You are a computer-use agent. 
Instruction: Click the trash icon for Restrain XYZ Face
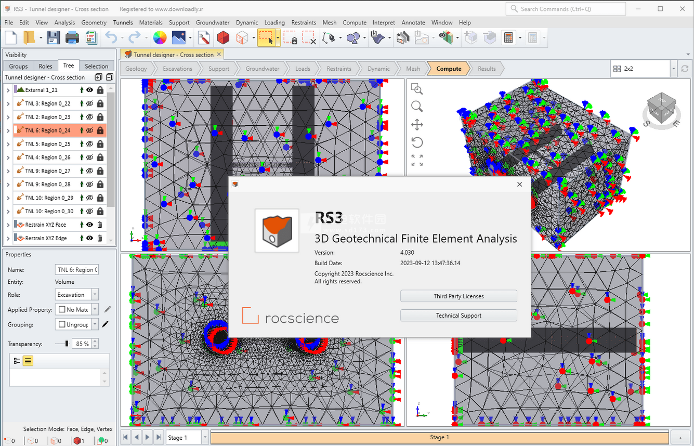(100, 225)
